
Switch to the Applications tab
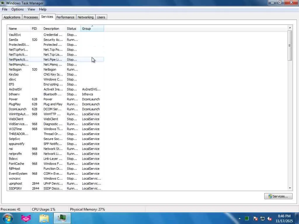click(x=12, y=17)
